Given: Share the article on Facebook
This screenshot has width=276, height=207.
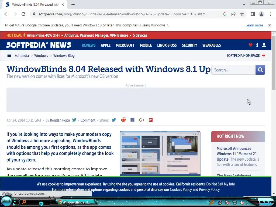Looking at the screenshot, I should [132, 120].
